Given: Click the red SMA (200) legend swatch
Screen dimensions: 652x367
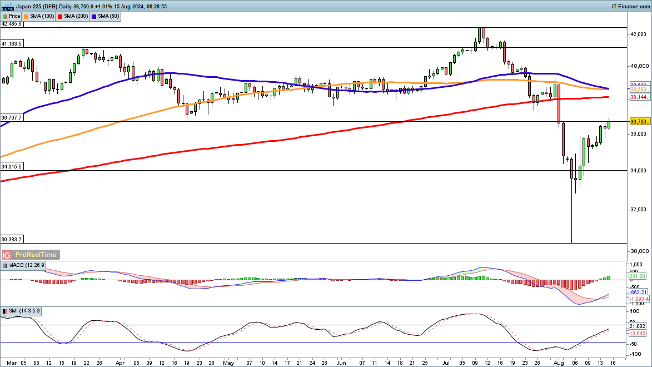Looking at the screenshot, I should [59, 17].
